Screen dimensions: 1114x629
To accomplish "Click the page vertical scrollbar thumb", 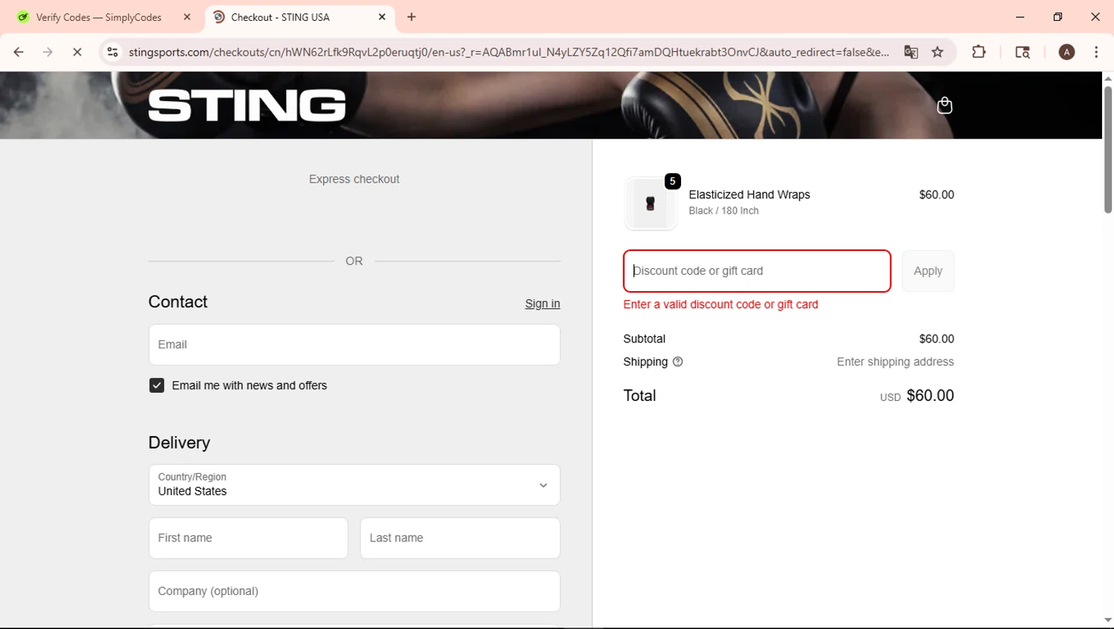I will pos(1107,149).
